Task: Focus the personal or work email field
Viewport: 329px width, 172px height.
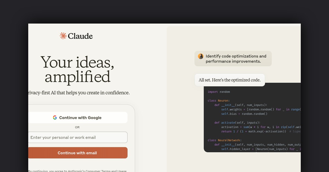Action: [78, 137]
